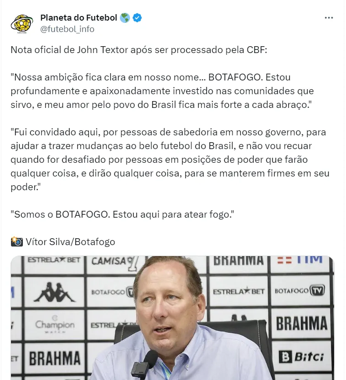Viewport: 346px width, 380px height.
Task: Click the Planeta do Futebol profile avatar
Action: click(22, 24)
